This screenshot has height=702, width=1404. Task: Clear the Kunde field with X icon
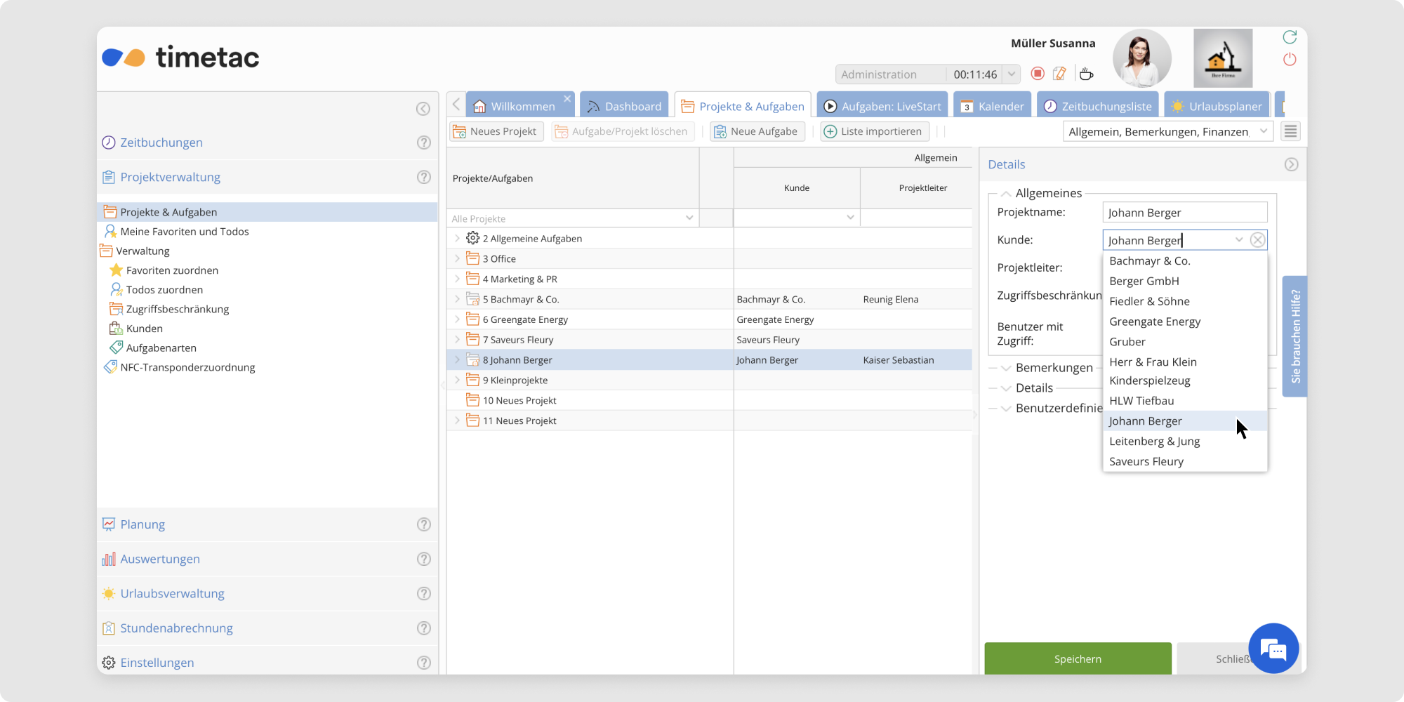pyautogui.click(x=1257, y=240)
